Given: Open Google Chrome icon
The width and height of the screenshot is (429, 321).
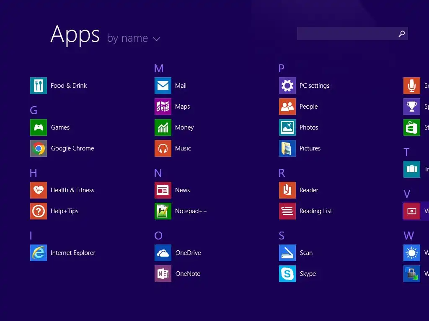Looking at the screenshot, I should pyautogui.click(x=38, y=148).
